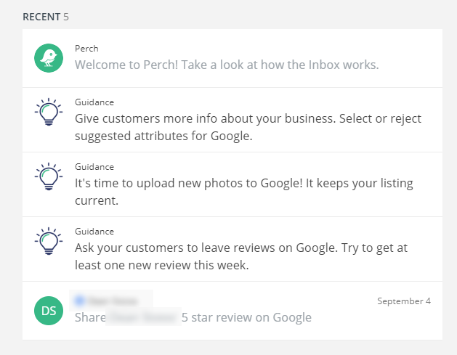Click the RECENT 5 section header
The height and width of the screenshot is (355, 457).
(x=46, y=17)
